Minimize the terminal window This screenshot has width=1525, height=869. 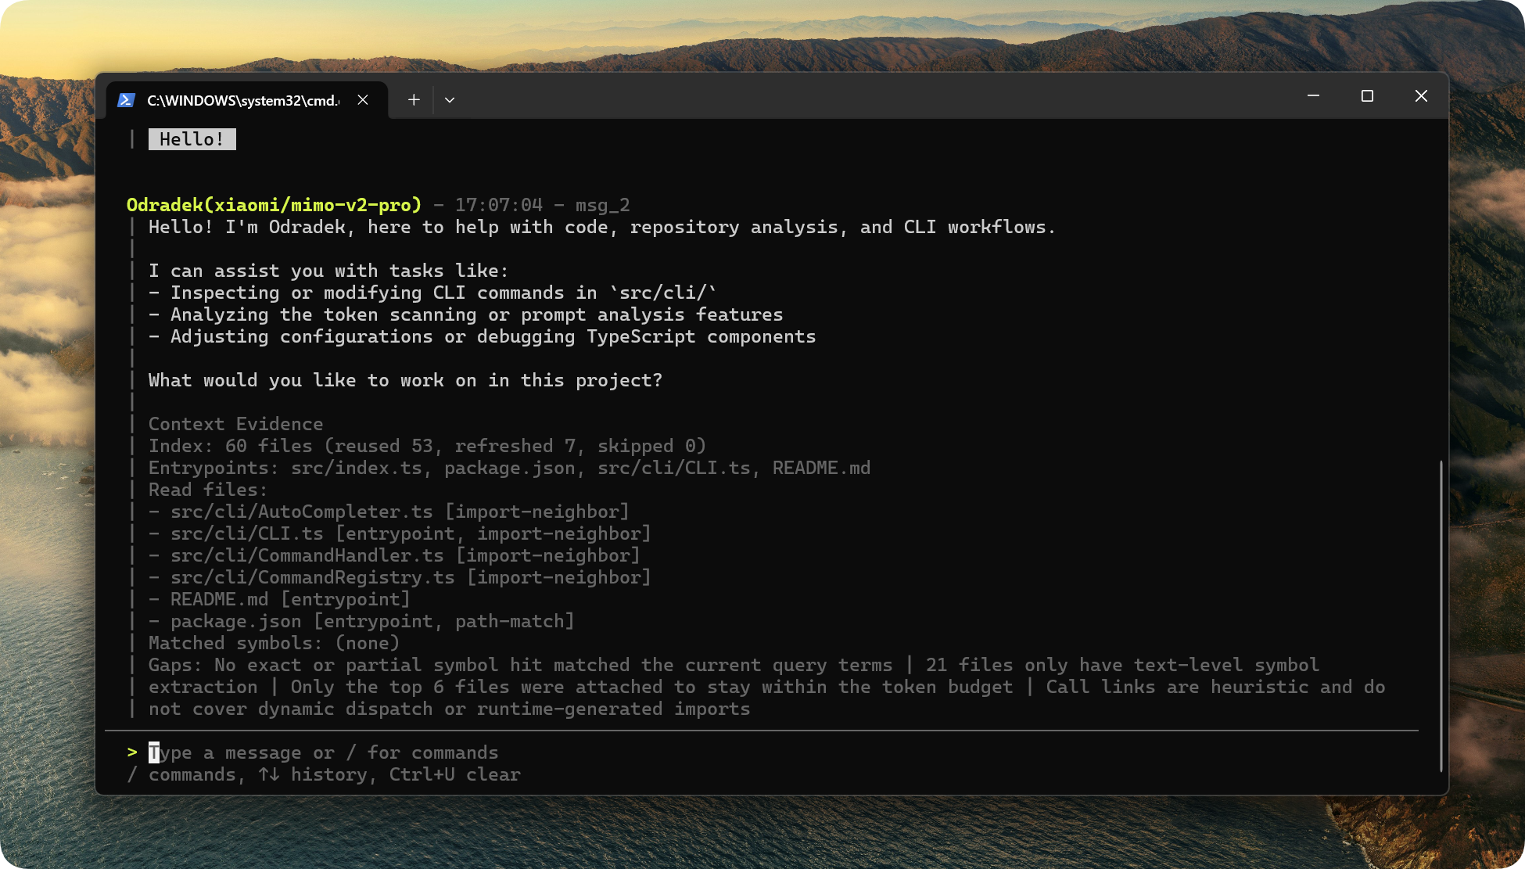click(x=1313, y=96)
